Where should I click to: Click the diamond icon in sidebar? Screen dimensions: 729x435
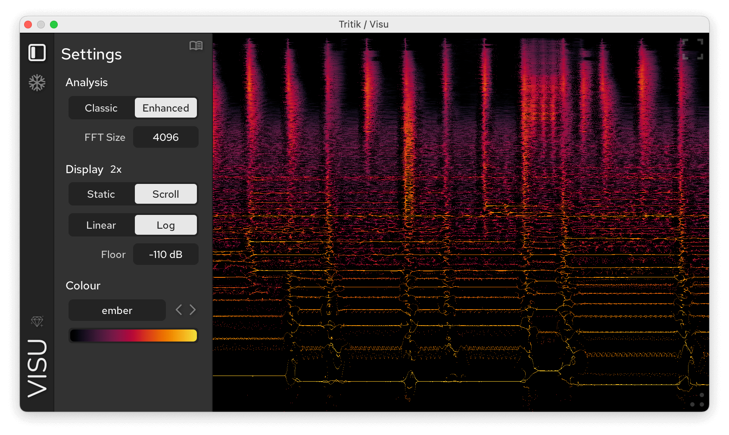click(x=37, y=321)
